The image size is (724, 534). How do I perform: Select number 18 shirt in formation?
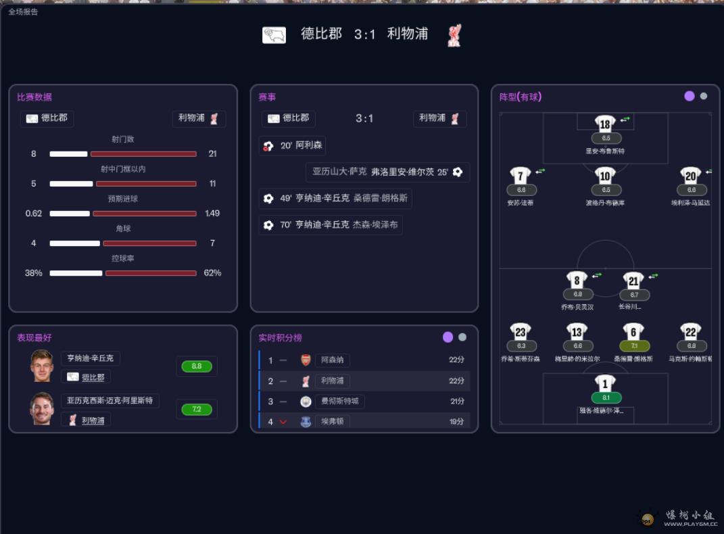[x=605, y=124]
